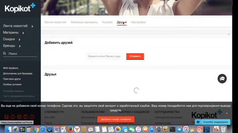The height and width of the screenshot is (133, 238).
Task: Dismiss the phone number notification banner
Action: tap(226, 113)
